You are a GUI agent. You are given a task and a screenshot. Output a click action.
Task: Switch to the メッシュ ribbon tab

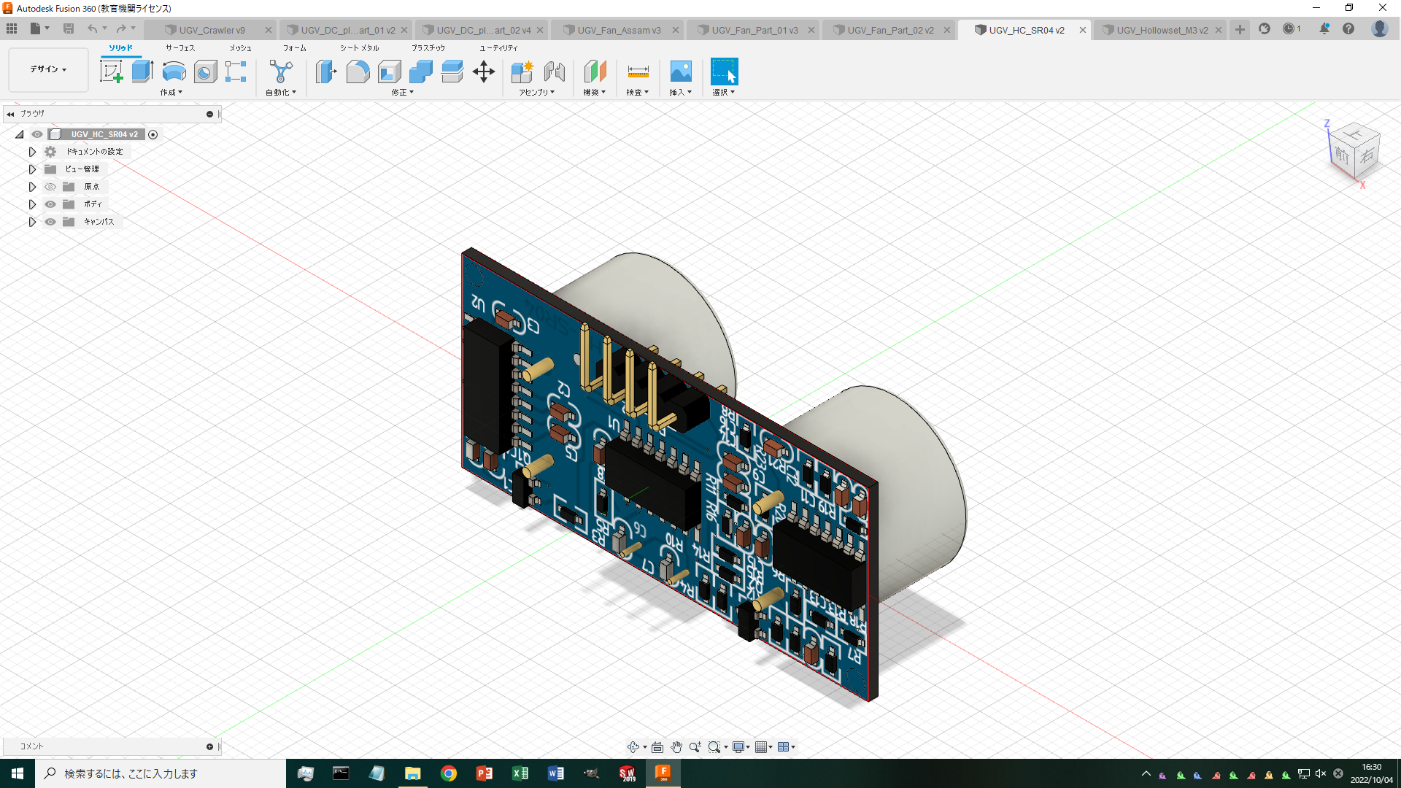[240, 48]
